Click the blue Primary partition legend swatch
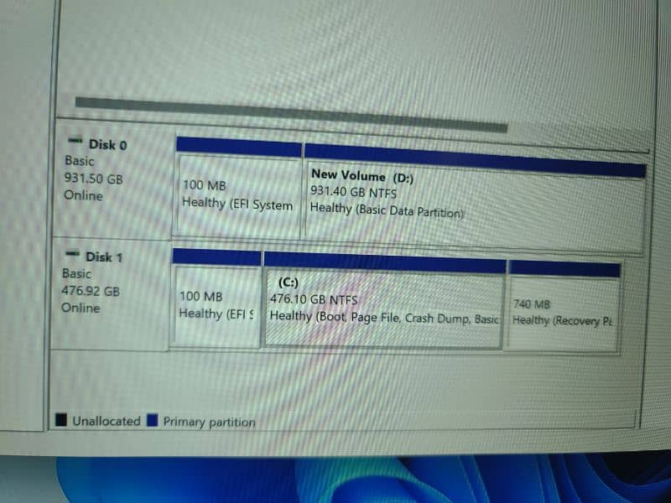Viewport: 671px width, 503px height. tap(152, 421)
